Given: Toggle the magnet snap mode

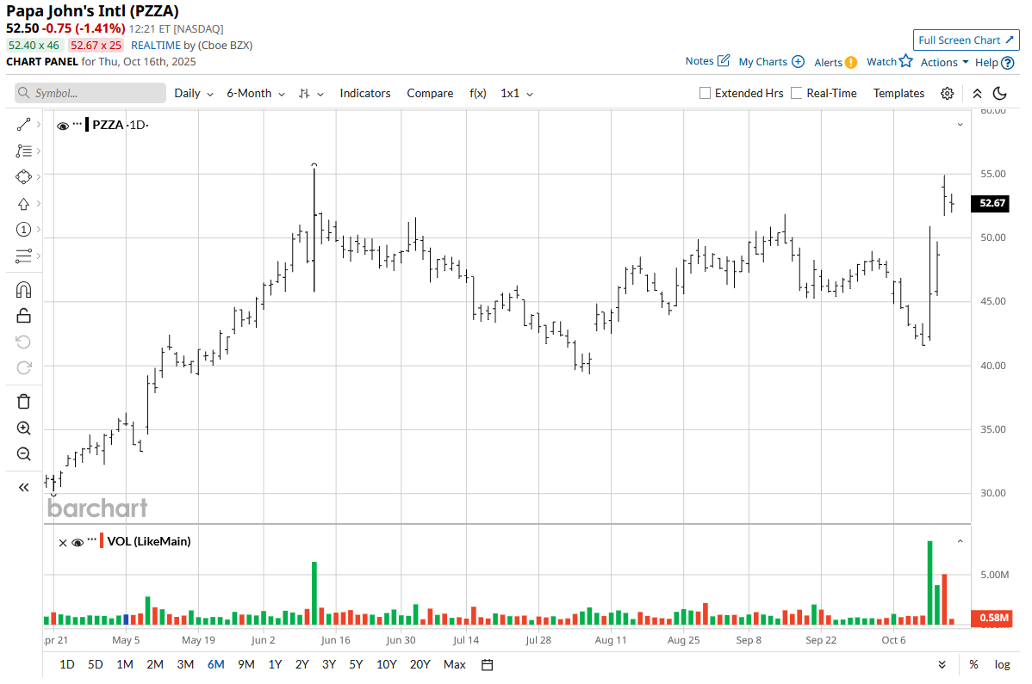Looking at the screenshot, I should click(24, 290).
